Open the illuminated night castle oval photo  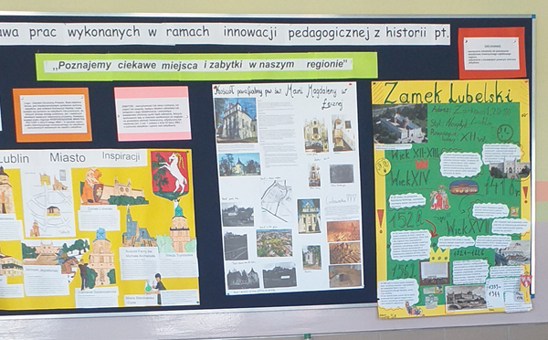coord(463,187)
